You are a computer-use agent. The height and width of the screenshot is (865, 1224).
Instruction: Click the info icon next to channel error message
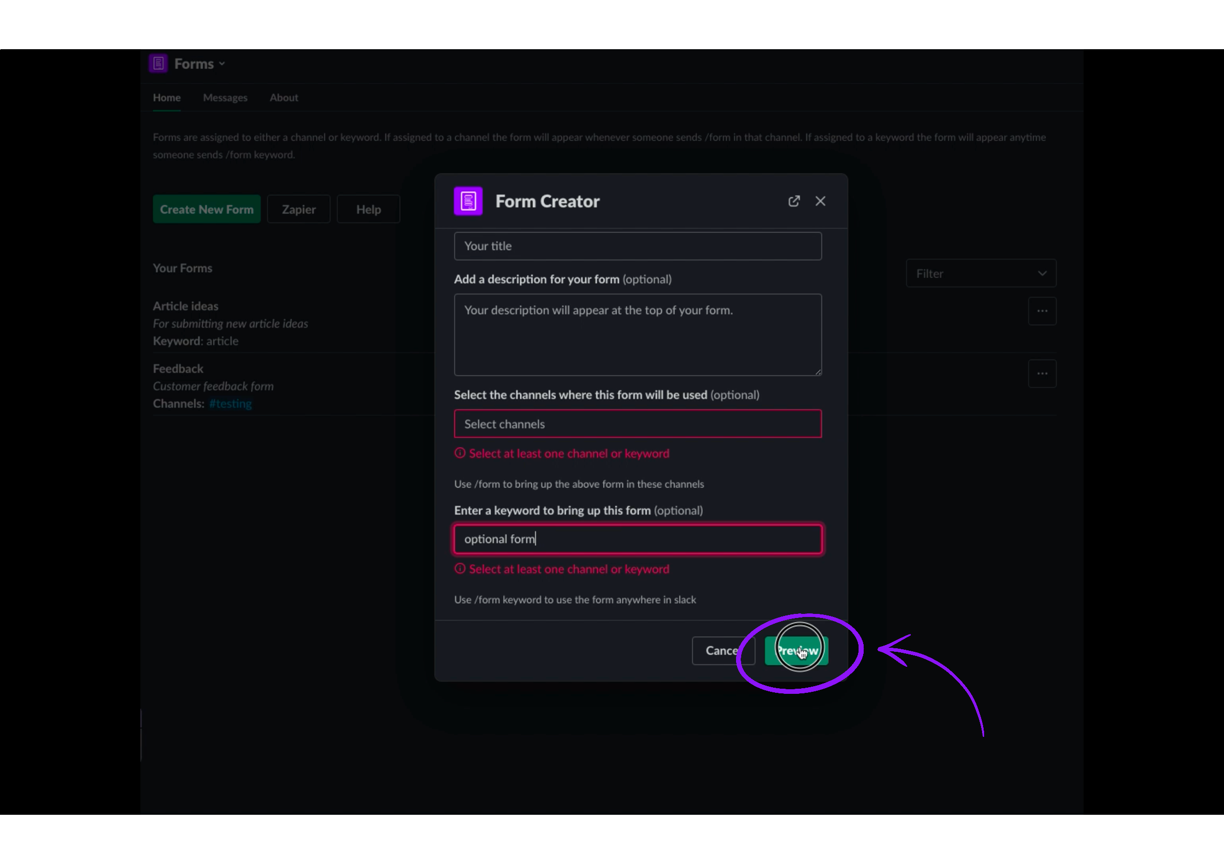click(460, 453)
